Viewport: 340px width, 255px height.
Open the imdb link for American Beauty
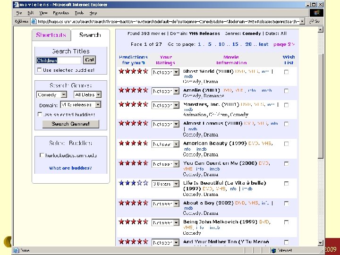point(202,149)
